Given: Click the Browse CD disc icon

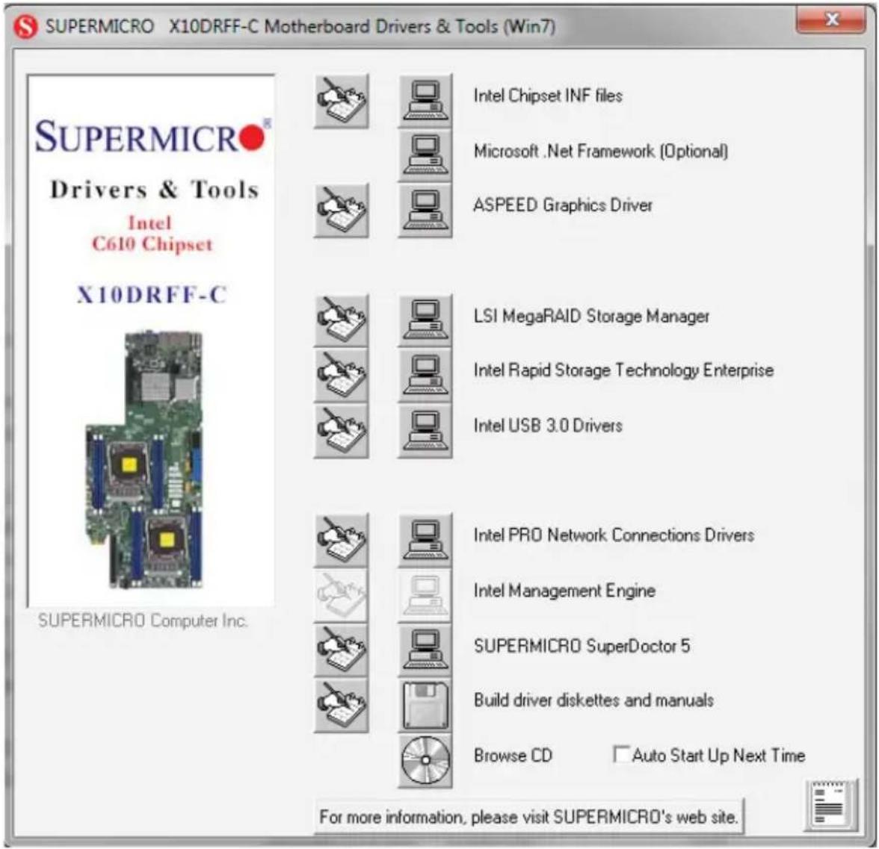Looking at the screenshot, I should (425, 760).
